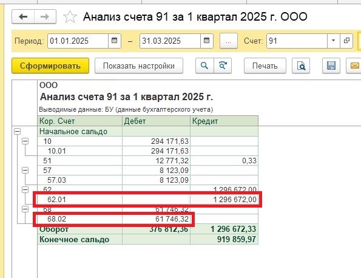Select the report heading Анализ счета 91

(x=126, y=97)
